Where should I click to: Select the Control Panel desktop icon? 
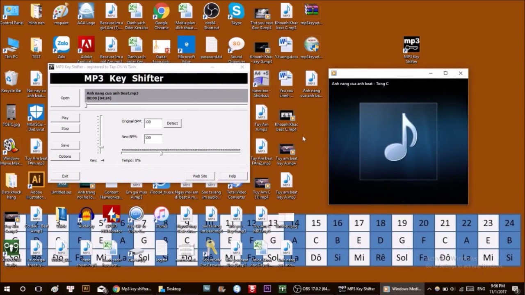click(x=11, y=14)
